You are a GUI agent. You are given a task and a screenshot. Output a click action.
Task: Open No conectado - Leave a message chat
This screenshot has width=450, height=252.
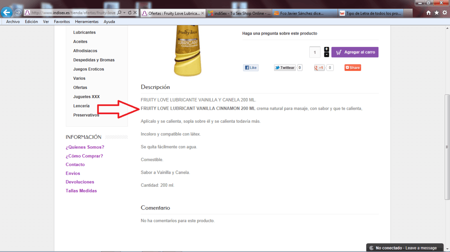coord(405,248)
